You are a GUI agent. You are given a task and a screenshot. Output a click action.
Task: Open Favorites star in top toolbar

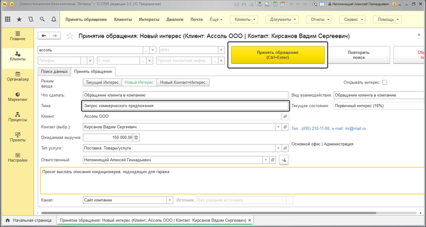[20, 19]
